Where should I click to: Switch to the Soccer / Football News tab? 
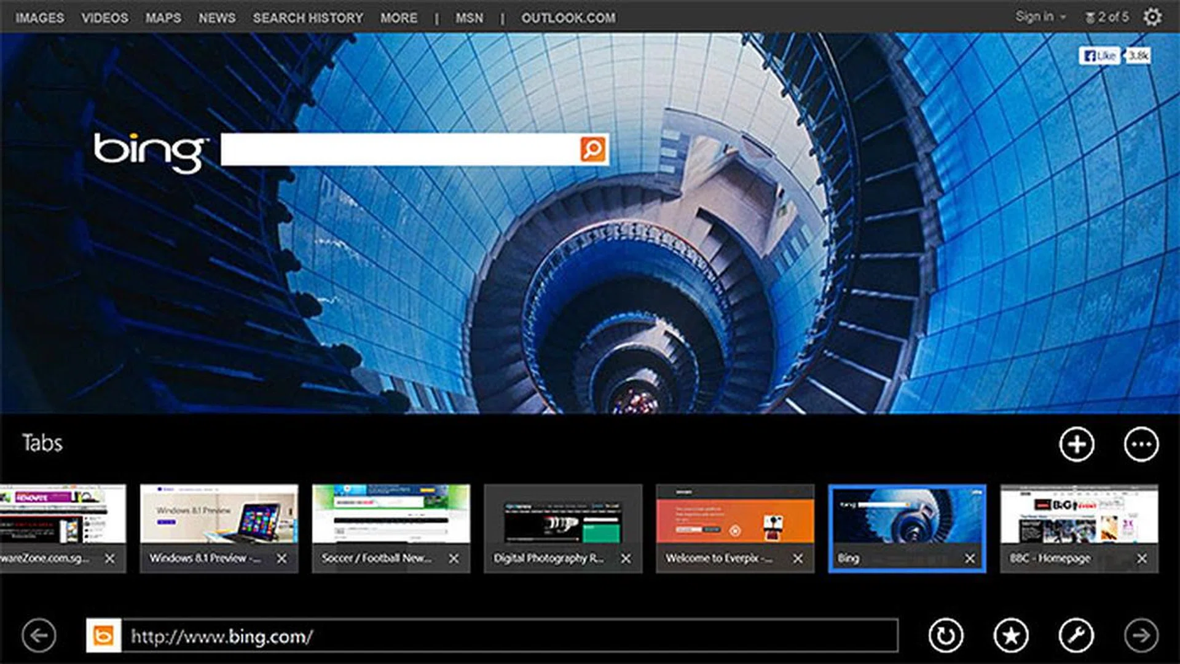pyautogui.click(x=391, y=514)
